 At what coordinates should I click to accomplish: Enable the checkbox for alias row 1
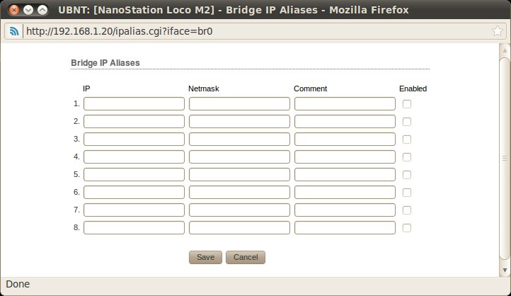(x=407, y=104)
